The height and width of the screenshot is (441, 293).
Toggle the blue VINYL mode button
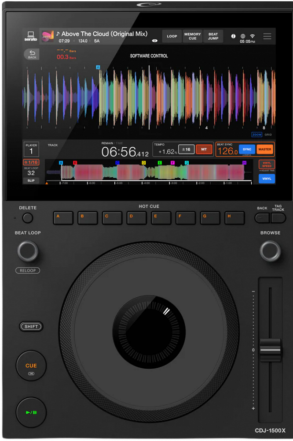(x=267, y=179)
